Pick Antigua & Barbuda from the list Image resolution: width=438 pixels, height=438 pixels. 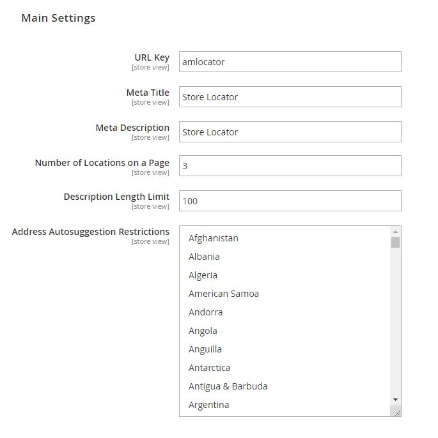click(228, 386)
